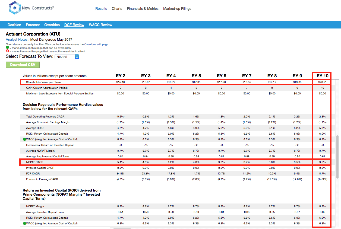Click the EY 2 column header
Viewport: 341px width, 229px height.
click(121, 76)
